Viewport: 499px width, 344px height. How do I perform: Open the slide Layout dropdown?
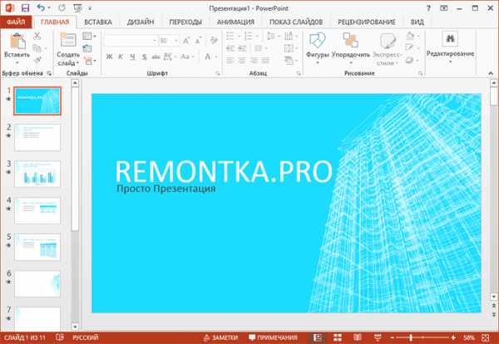(x=89, y=36)
